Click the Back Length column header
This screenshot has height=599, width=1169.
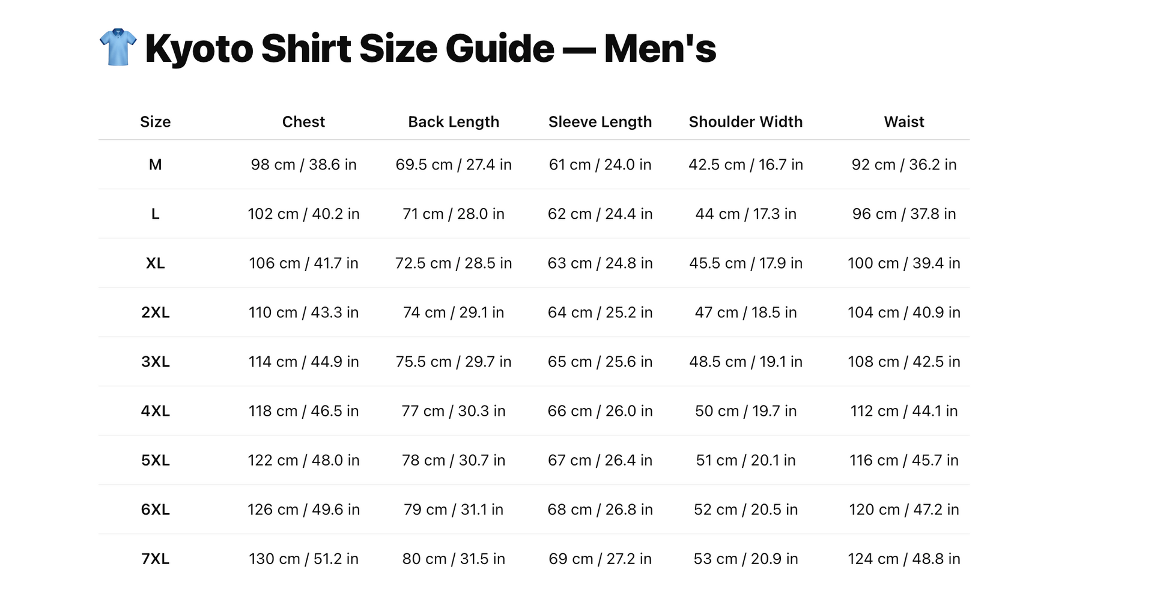(454, 122)
